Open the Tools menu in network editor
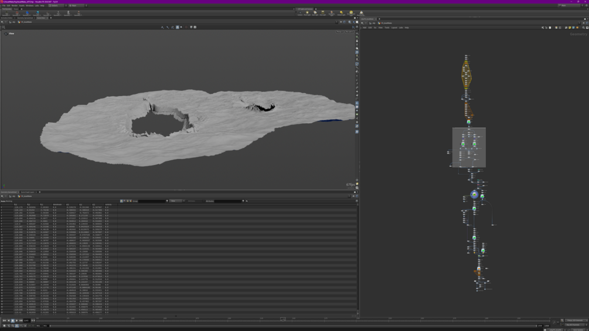The width and height of the screenshot is (589, 331). point(387,28)
